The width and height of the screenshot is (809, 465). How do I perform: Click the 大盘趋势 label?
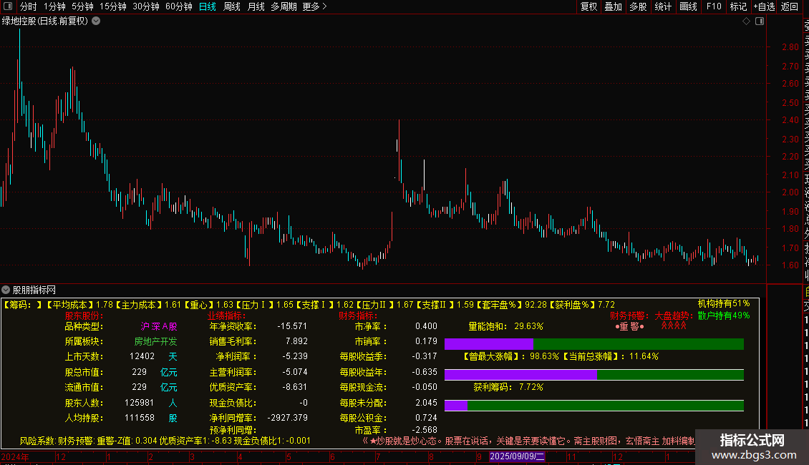click(x=674, y=315)
